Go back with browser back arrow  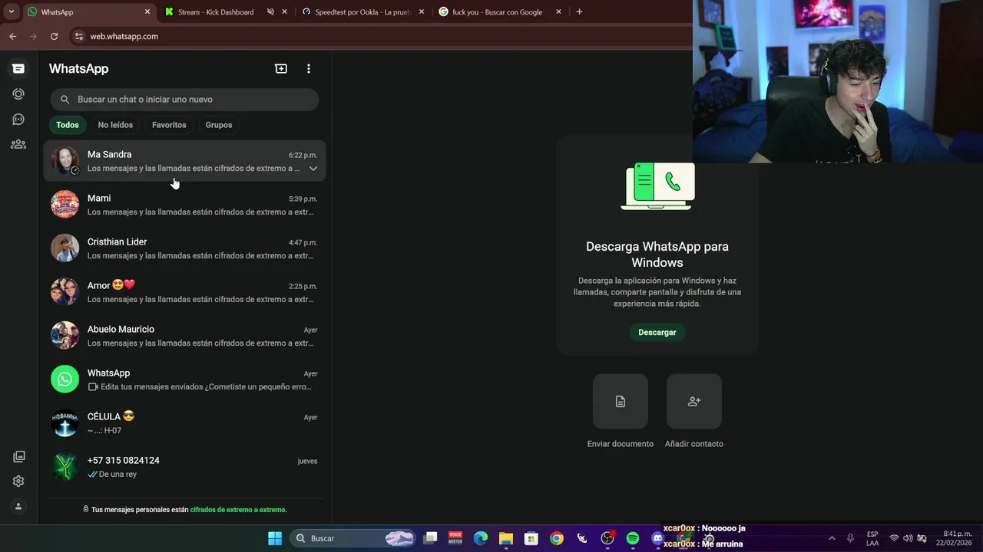(x=12, y=36)
